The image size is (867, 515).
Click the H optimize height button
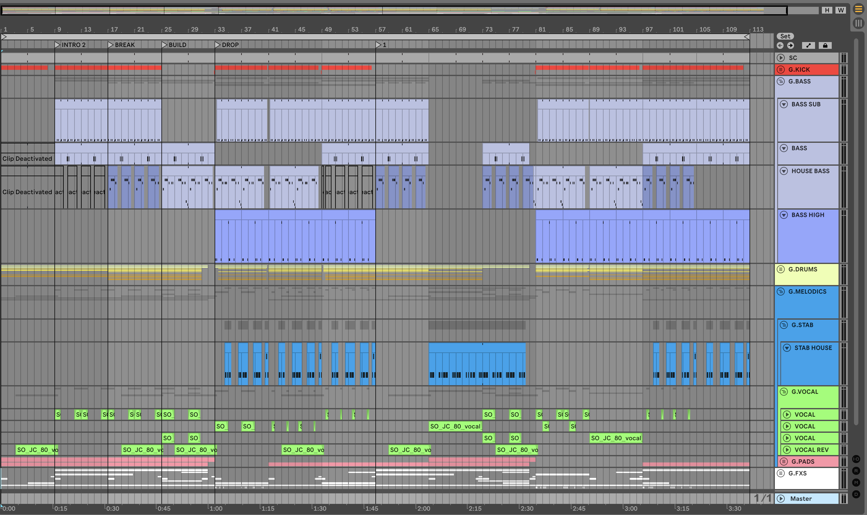click(827, 10)
